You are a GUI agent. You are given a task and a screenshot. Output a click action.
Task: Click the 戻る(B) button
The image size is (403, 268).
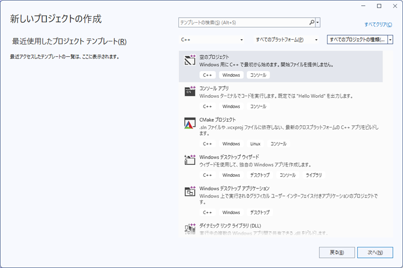(337, 252)
